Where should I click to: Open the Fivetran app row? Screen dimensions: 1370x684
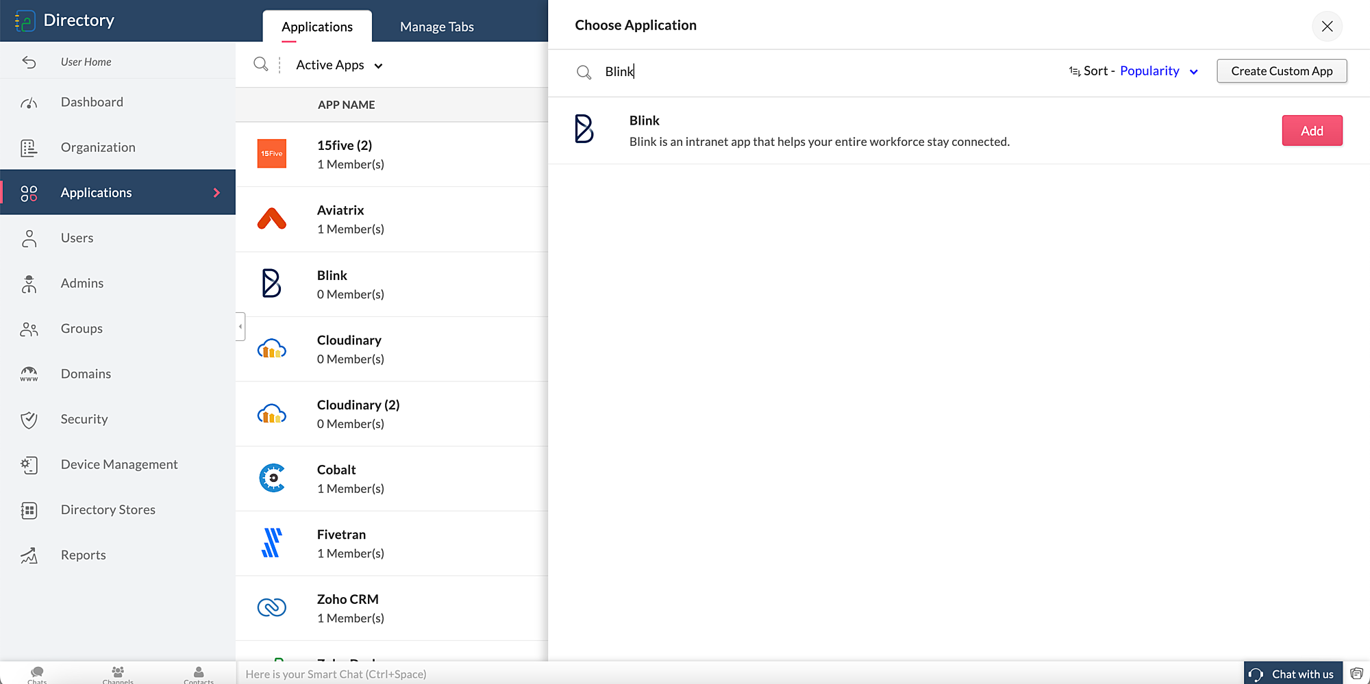[x=392, y=544]
